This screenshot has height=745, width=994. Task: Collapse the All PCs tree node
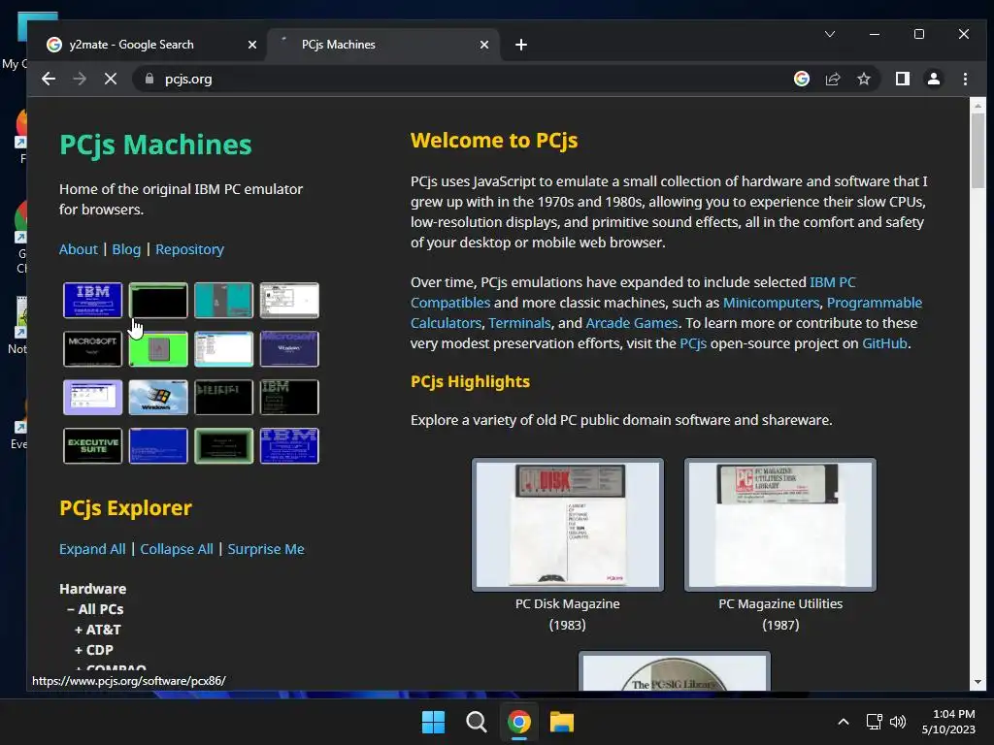[x=95, y=609]
